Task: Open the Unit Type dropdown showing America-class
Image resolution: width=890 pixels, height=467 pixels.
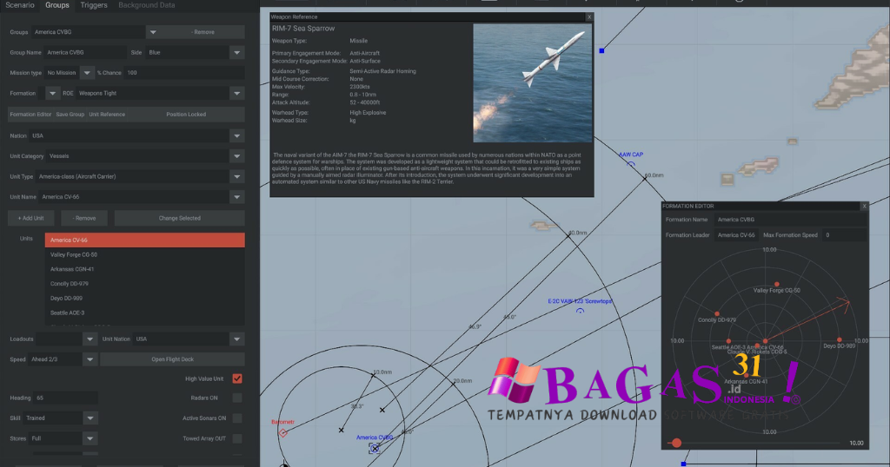Action: pos(236,177)
